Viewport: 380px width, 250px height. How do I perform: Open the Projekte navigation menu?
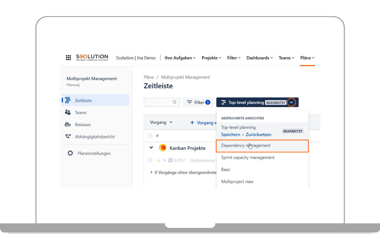coord(211,58)
